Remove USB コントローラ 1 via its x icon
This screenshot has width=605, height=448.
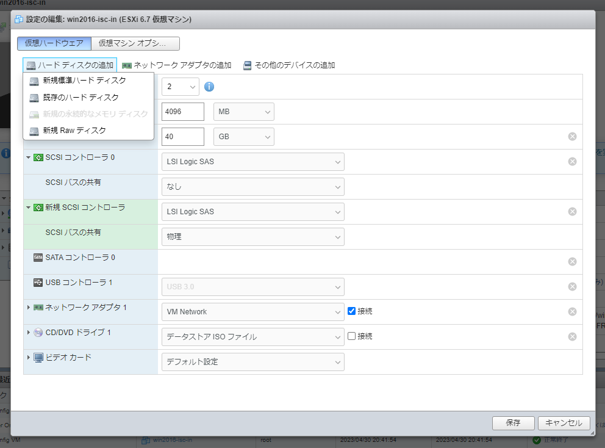tap(572, 286)
